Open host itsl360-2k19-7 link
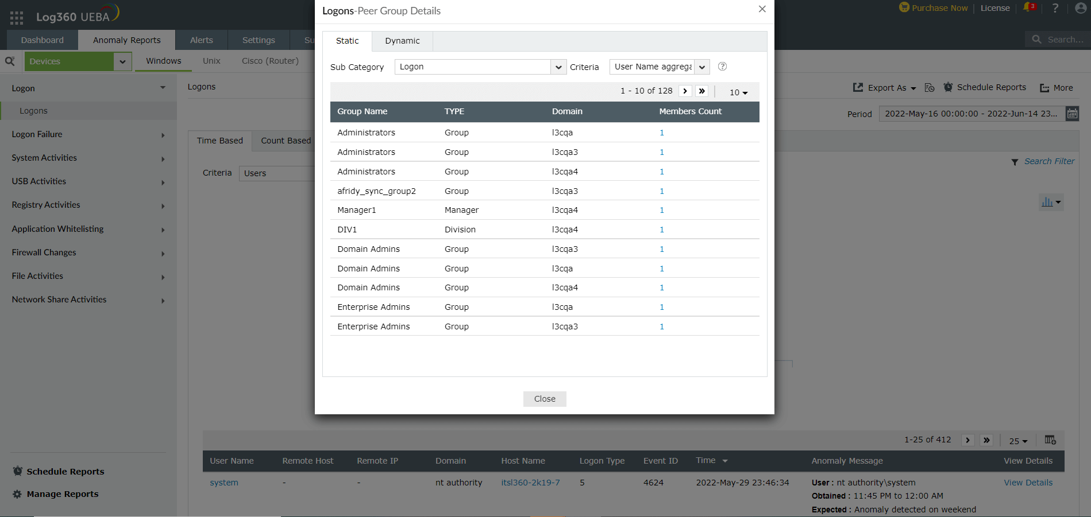The height and width of the screenshot is (517, 1091). [x=530, y=483]
